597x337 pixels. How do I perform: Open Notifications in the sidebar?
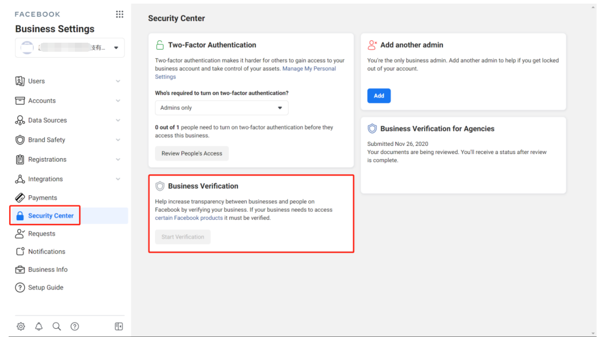click(46, 252)
